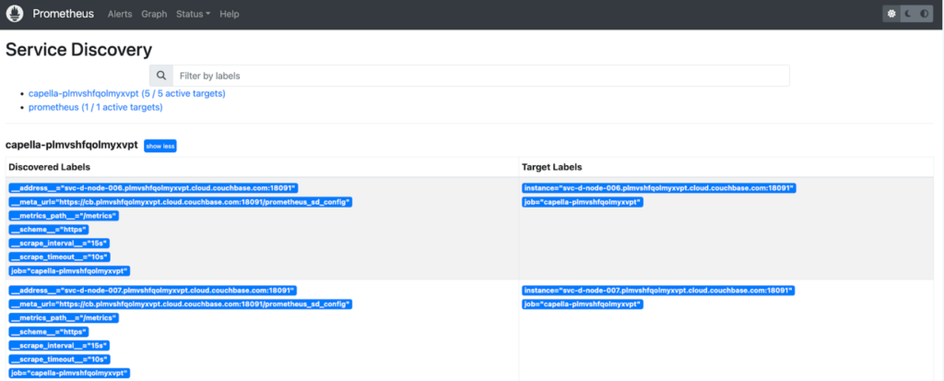This screenshot has width=944, height=381.
Task: Focus the Filter by labels field
Action: tap(481, 76)
